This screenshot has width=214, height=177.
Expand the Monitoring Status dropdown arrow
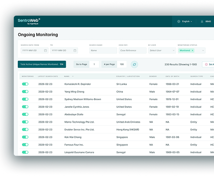(203, 50)
